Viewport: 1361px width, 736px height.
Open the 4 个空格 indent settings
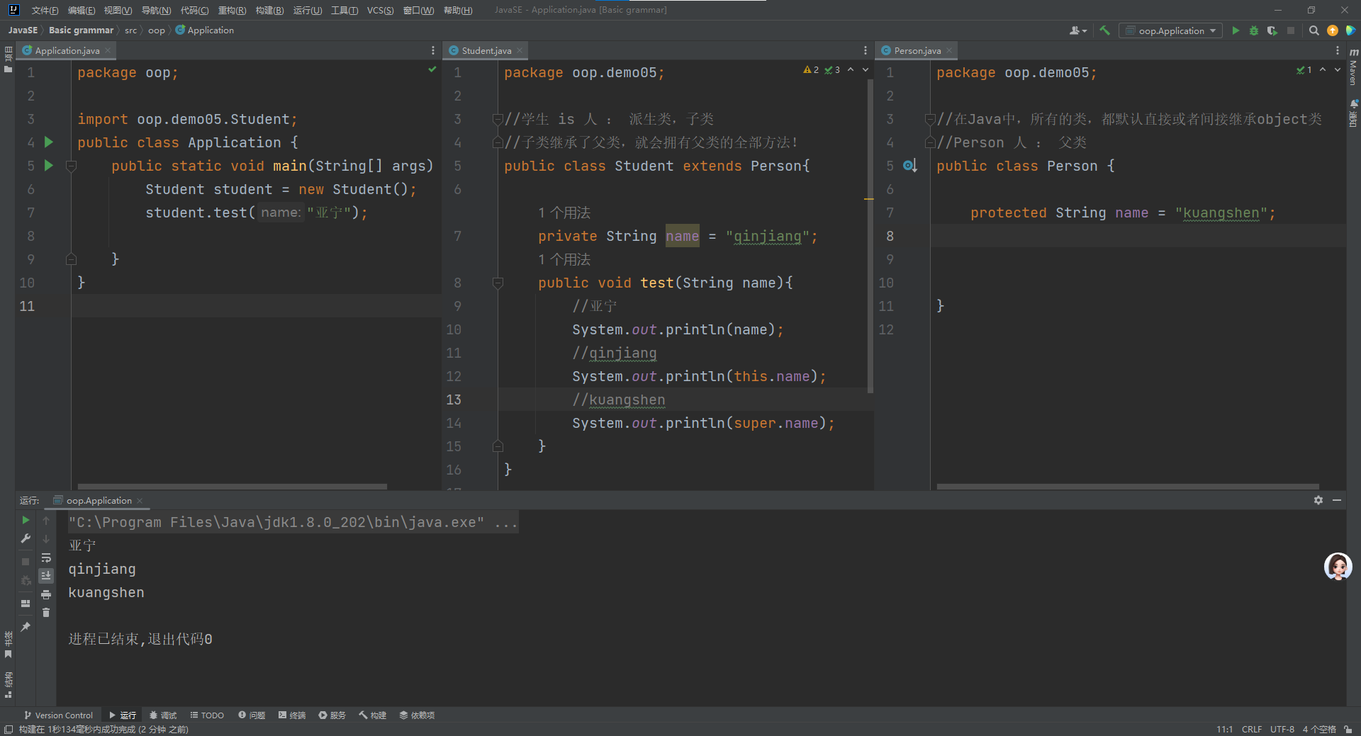tap(1318, 730)
